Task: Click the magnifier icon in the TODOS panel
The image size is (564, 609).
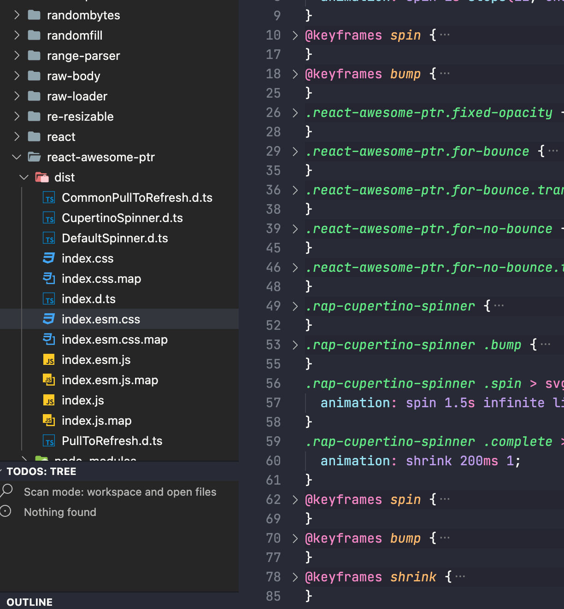Action: (x=6, y=492)
